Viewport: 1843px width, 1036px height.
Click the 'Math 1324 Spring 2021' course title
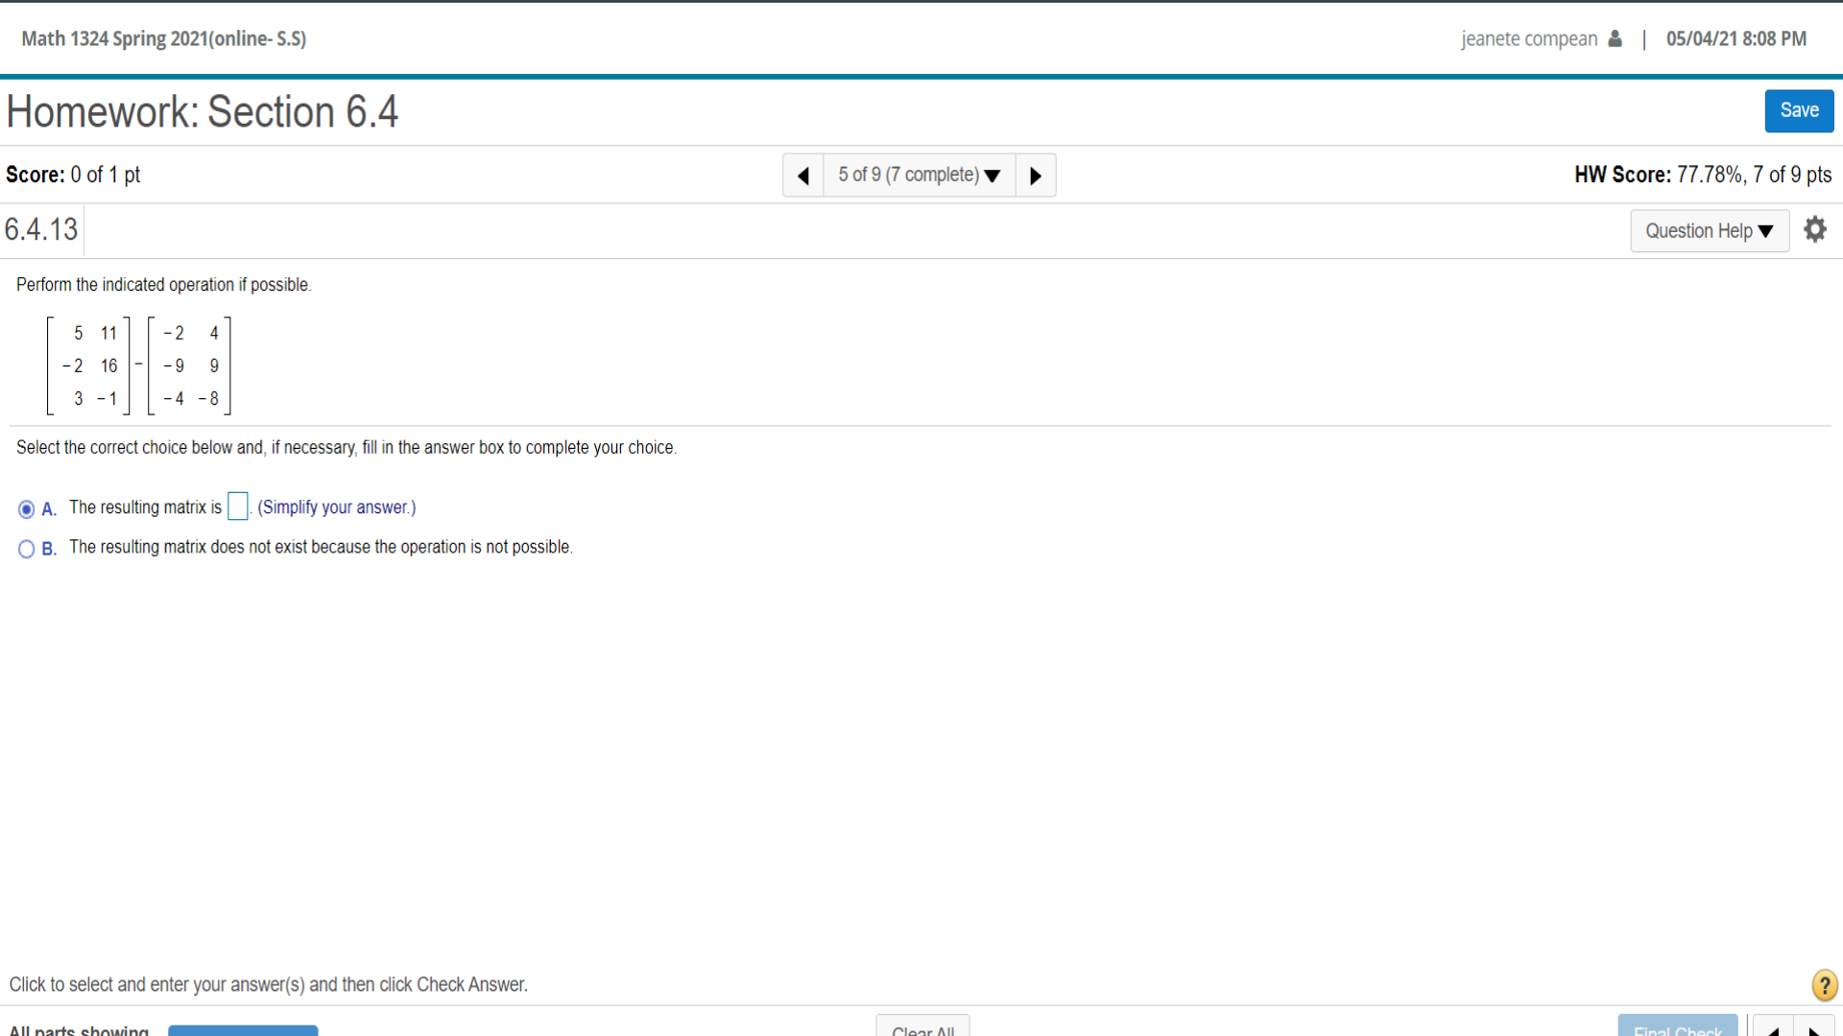click(x=163, y=38)
